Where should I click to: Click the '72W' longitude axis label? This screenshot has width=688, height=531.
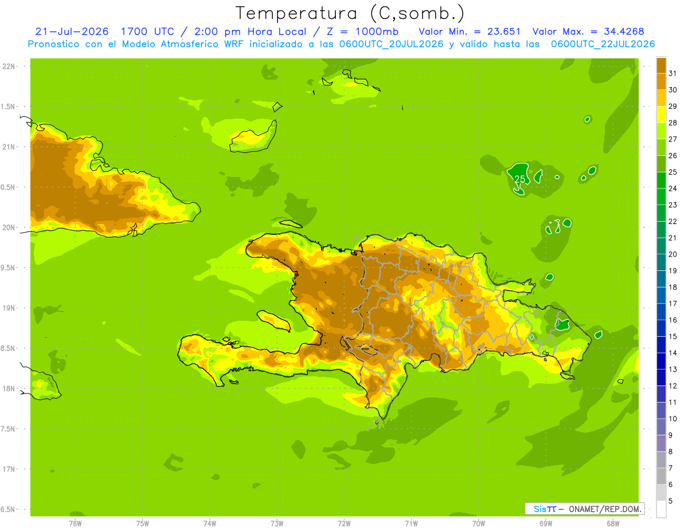pyautogui.click(x=344, y=523)
